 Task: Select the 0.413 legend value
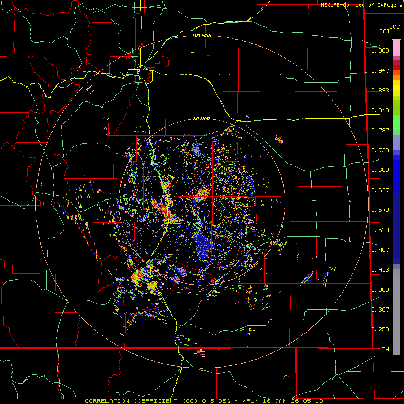380,270
